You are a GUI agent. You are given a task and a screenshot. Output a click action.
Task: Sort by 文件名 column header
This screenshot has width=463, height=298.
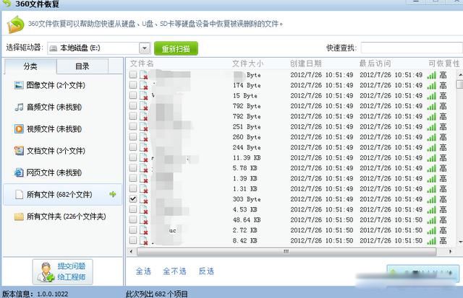(142, 63)
